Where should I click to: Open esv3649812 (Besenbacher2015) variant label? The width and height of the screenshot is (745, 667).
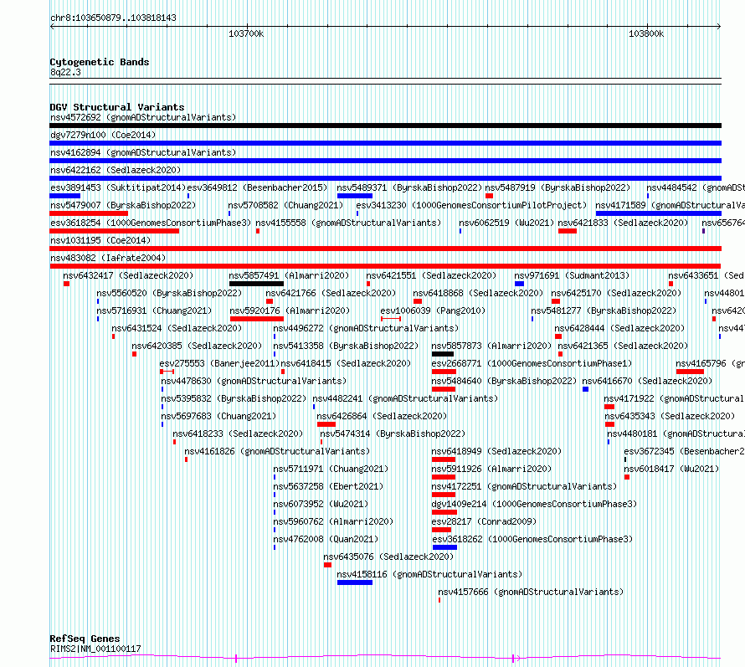click(x=257, y=187)
